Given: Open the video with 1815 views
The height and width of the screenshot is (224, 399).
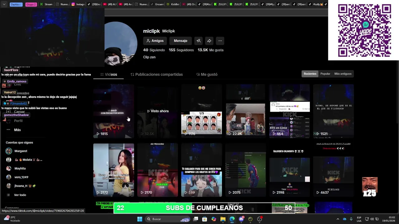Looking at the screenshot, I should 113,111.
